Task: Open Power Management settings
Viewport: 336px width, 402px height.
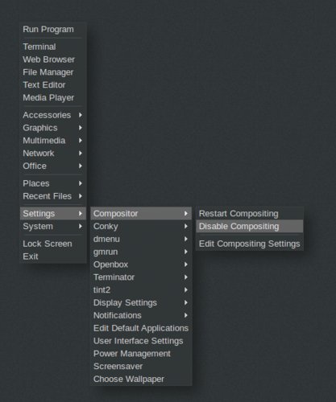Action: [141, 354]
